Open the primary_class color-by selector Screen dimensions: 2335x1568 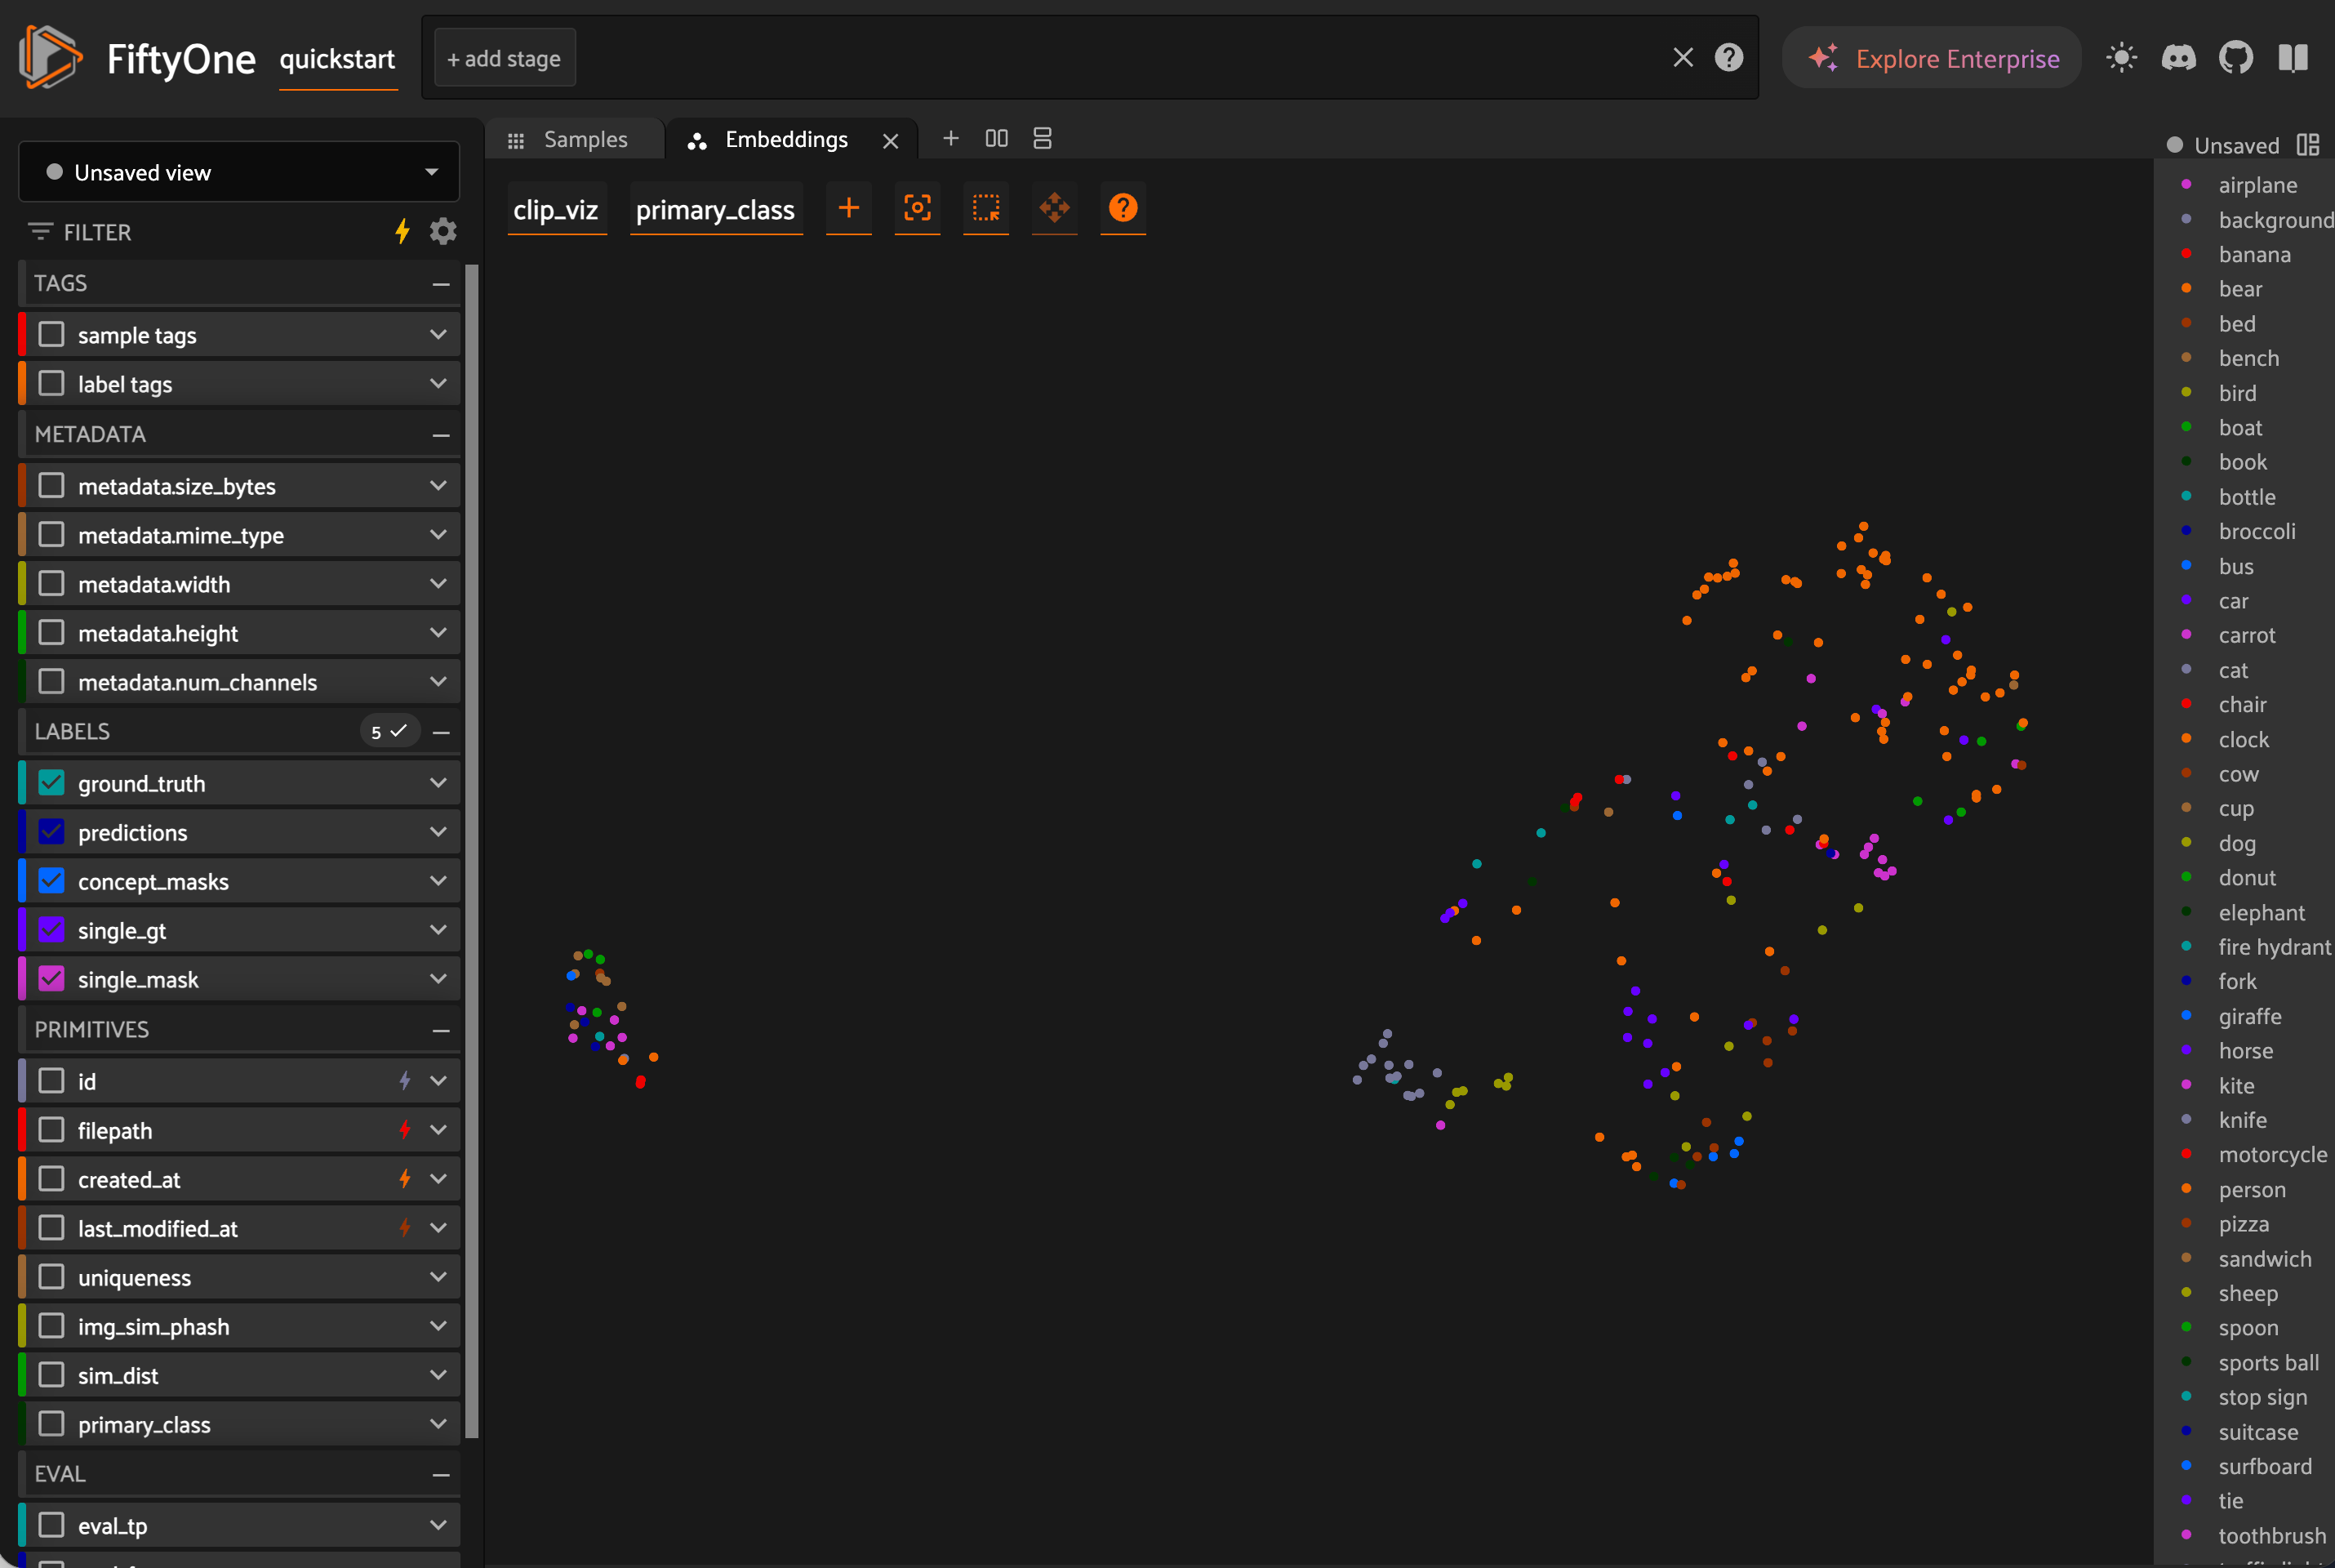click(716, 210)
